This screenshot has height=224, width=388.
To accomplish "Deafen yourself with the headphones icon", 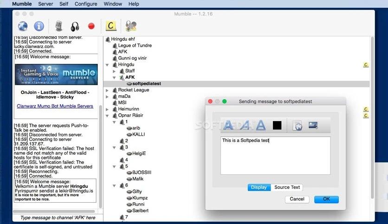I will tap(75, 26).
